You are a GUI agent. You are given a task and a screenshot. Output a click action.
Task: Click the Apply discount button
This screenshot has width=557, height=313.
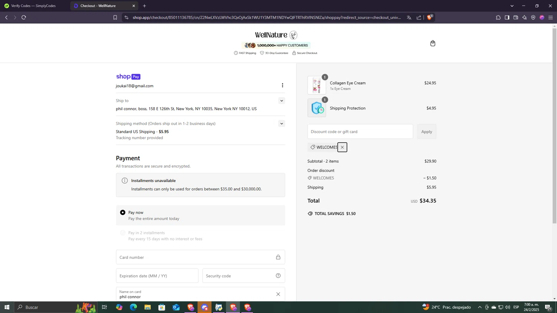click(427, 132)
